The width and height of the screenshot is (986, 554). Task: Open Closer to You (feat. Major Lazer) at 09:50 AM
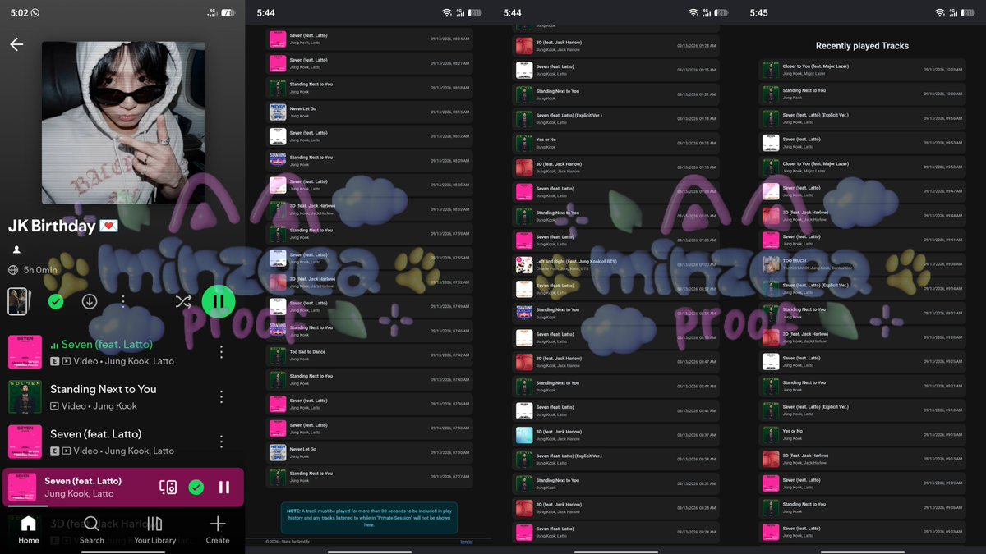(x=862, y=167)
